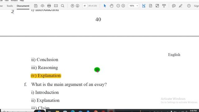Viewport: 199px width, 112px height.
Task: Open help with the question mark icon
Action: [x=189, y=6]
